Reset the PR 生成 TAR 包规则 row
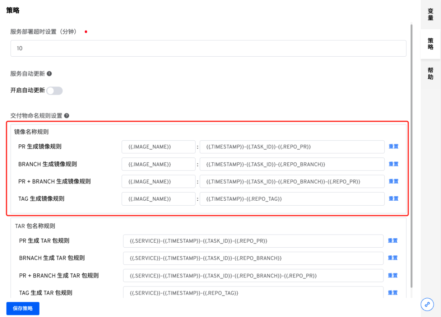 (393, 241)
